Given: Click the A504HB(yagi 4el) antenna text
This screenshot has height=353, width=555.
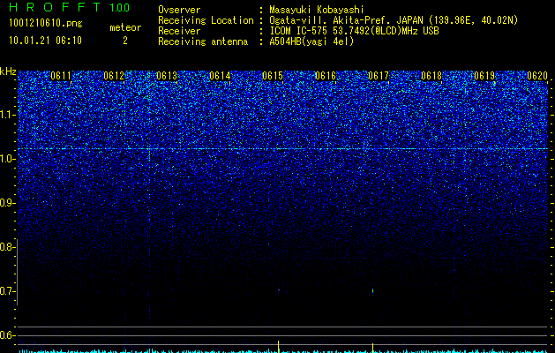Looking at the screenshot, I should (311, 41).
